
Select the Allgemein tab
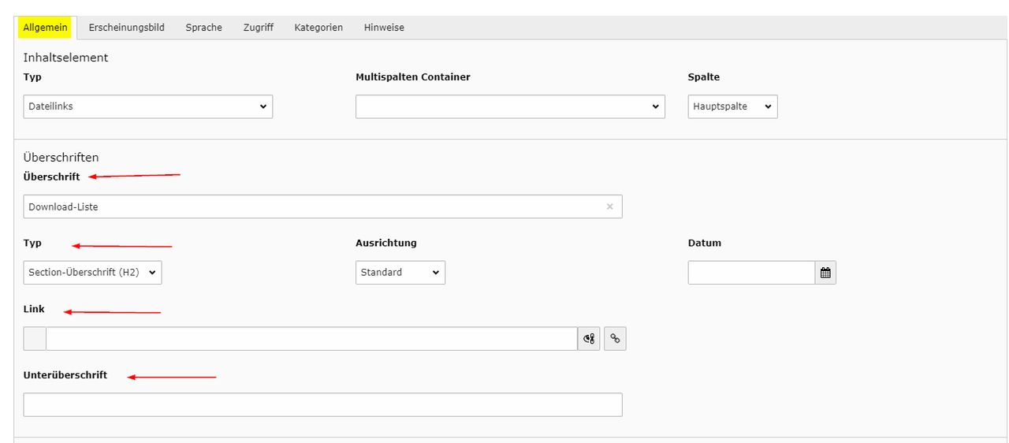pyautogui.click(x=45, y=28)
